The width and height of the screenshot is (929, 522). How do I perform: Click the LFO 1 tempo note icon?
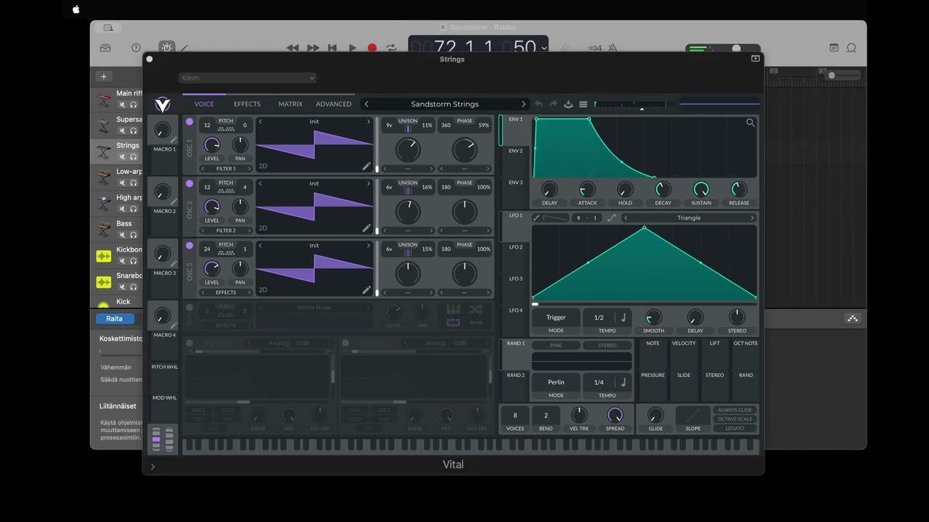click(x=623, y=318)
